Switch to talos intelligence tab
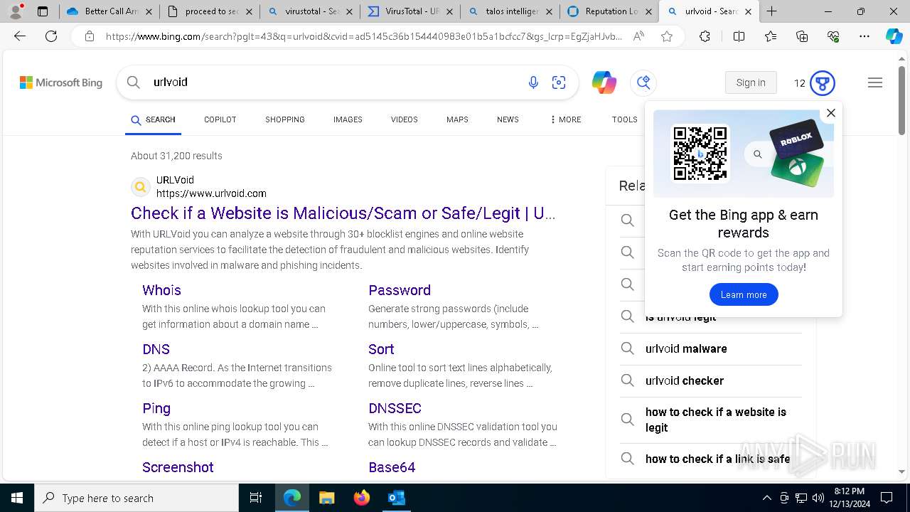 tap(509, 11)
